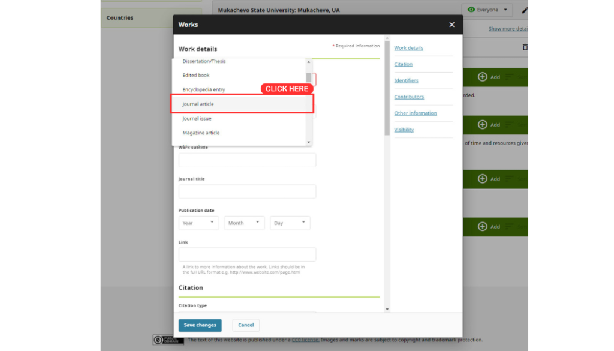614x351 pixels.
Task: Jump to Citation section link
Action: pyautogui.click(x=404, y=64)
